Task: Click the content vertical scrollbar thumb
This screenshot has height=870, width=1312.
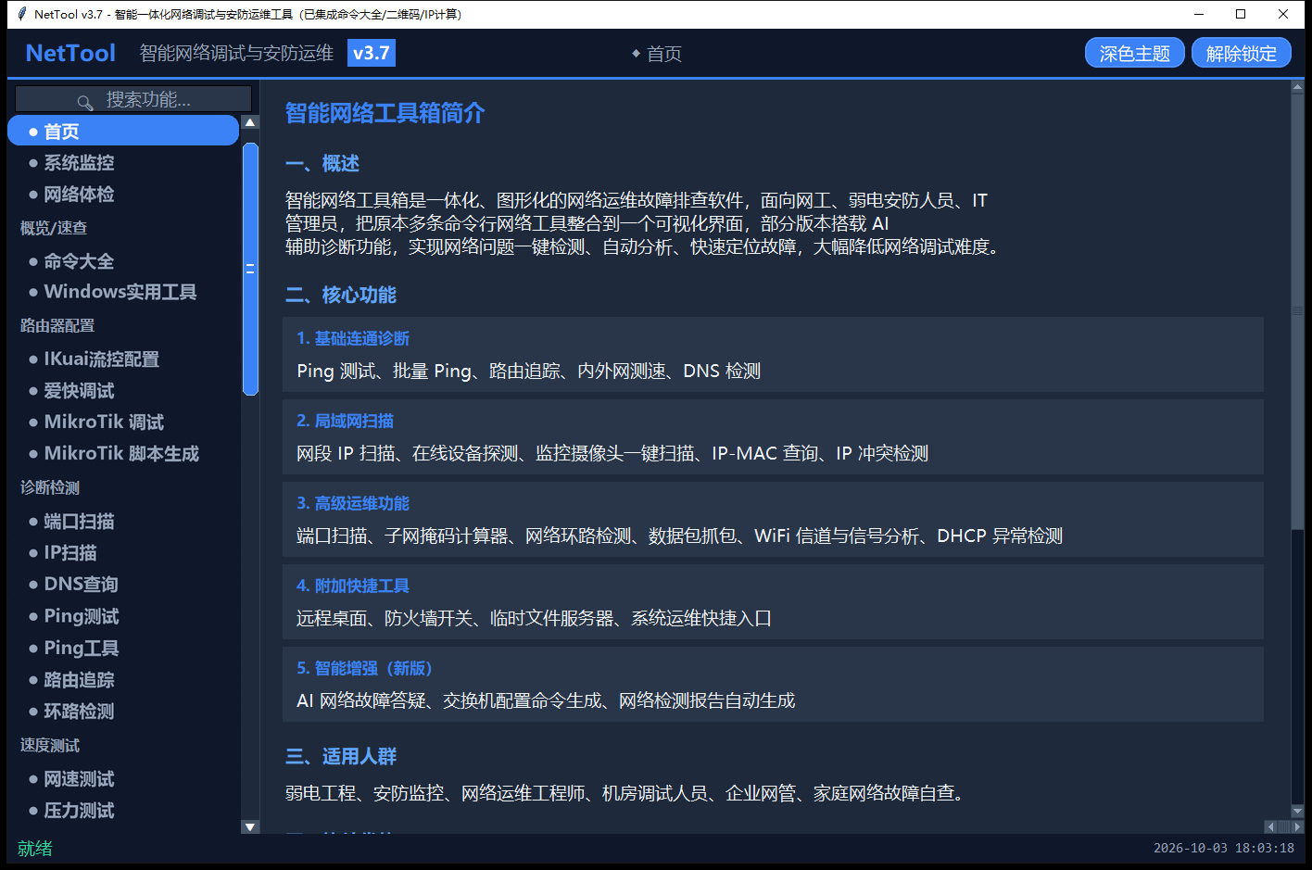Action: (x=1297, y=310)
